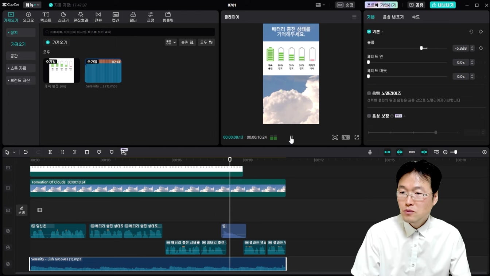Click the 페이드 인 slider handle

[x=368, y=62]
